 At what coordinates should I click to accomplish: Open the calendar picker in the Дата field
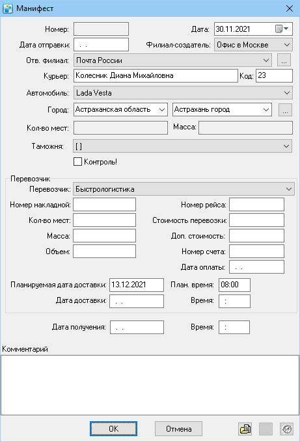282,29
